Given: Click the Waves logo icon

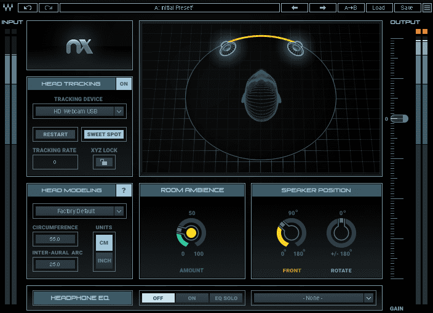Looking at the screenshot, I should click(x=8, y=7).
